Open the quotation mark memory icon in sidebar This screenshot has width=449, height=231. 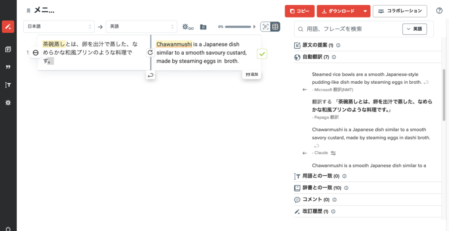[8, 67]
